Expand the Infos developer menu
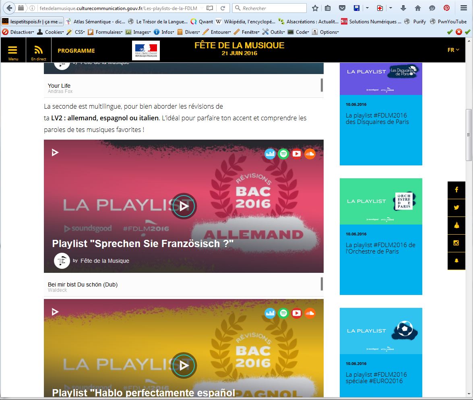 click(164, 32)
